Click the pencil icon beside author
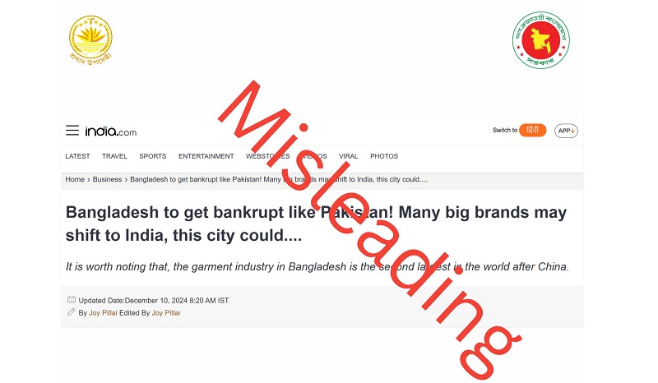This screenshot has height=383, width=658. click(72, 312)
